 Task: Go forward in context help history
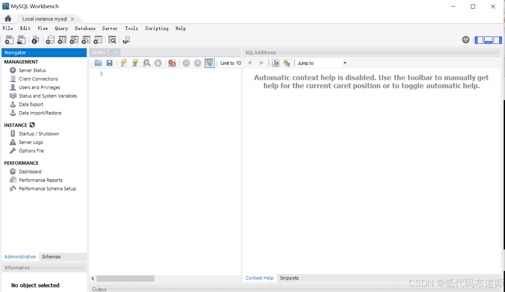(262, 63)
